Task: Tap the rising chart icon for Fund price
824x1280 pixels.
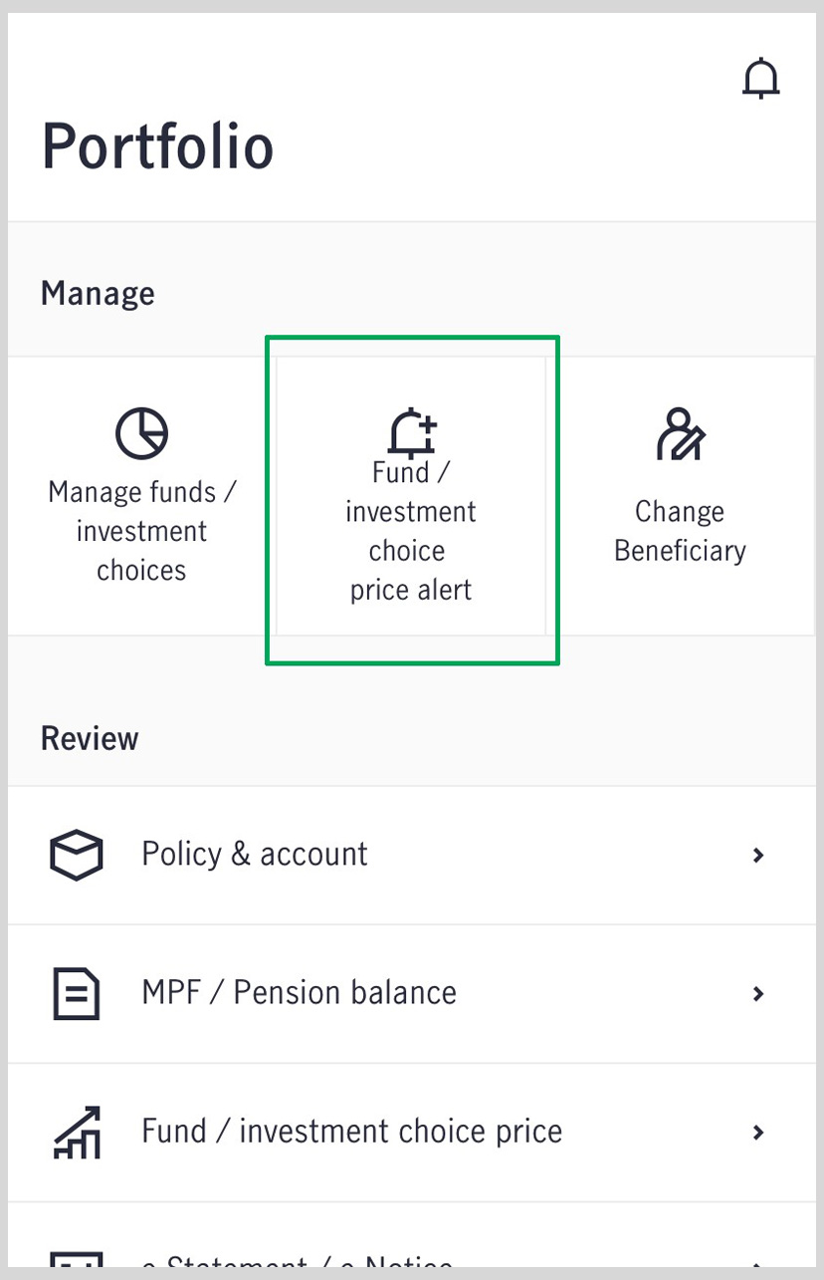Action: [77, 1132]
